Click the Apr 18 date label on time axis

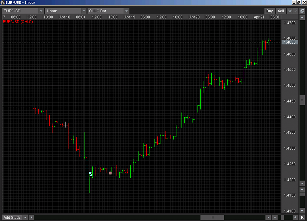coord(65,17)
